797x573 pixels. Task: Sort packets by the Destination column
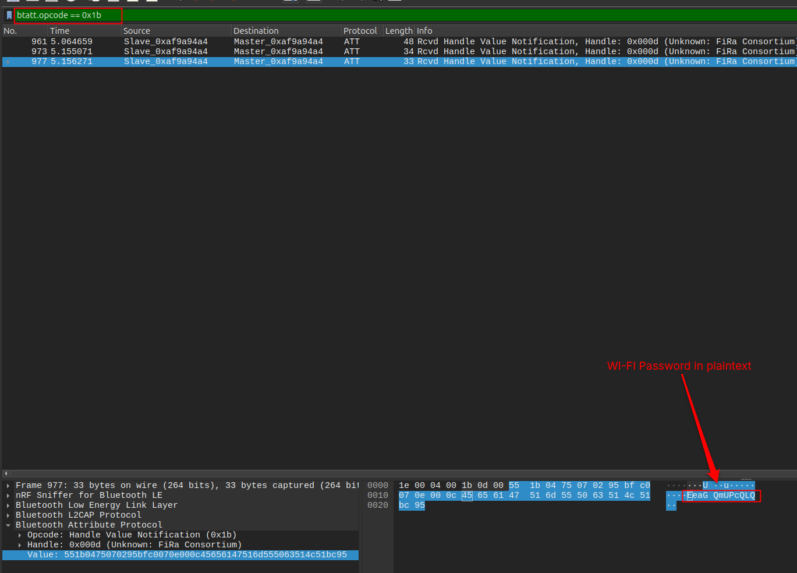tap(286, 31)
